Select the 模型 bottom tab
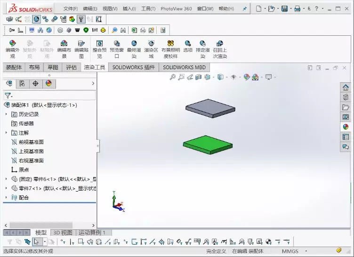The image size is (354, 257). pyautogui.click(x=41, y=233)
